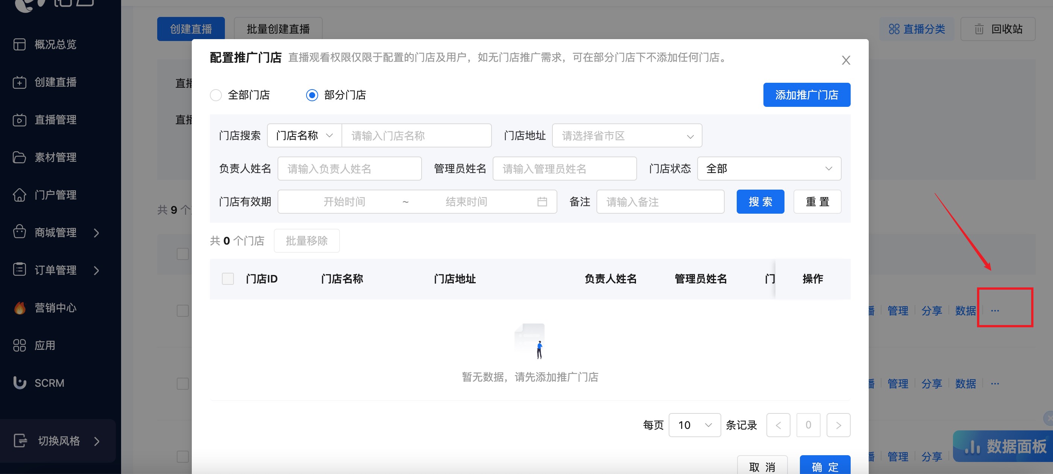Select the 部分门店 radio button
This screenshot has width=1053, height=474.
(312, 95)
